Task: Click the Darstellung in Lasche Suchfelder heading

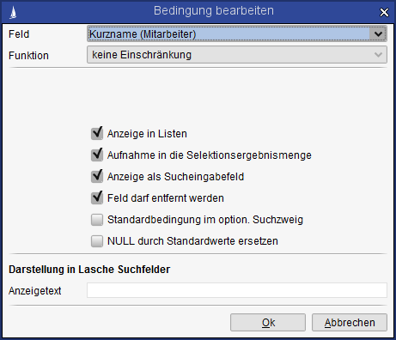Action: pos(89,270)
